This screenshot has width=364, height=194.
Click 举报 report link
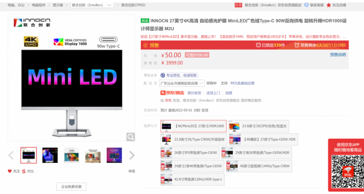pos(132,171)
